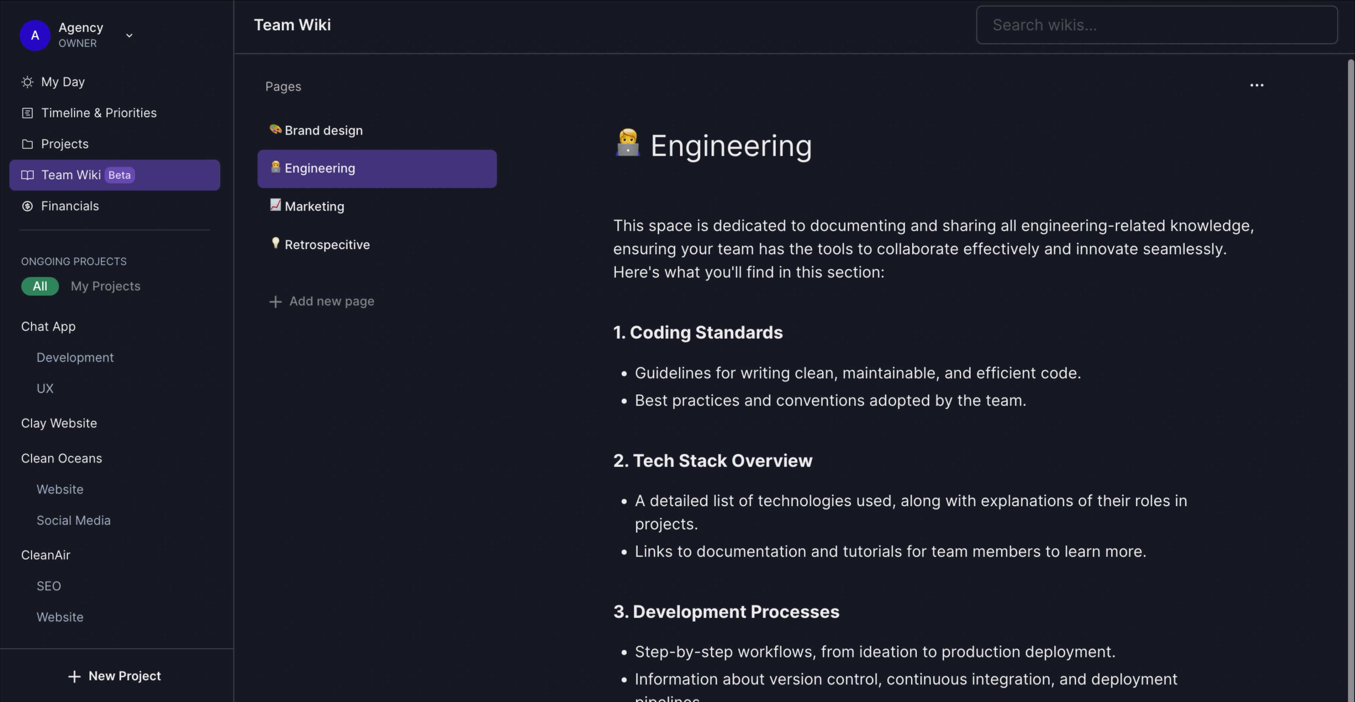Click the palette icon on Brand design page
The width and height of the screenshot is (1355, 702).
[x=276, y=130]
